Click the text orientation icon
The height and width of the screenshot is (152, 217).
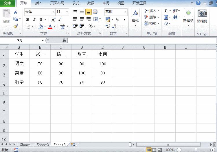click(x=91, y=26)
